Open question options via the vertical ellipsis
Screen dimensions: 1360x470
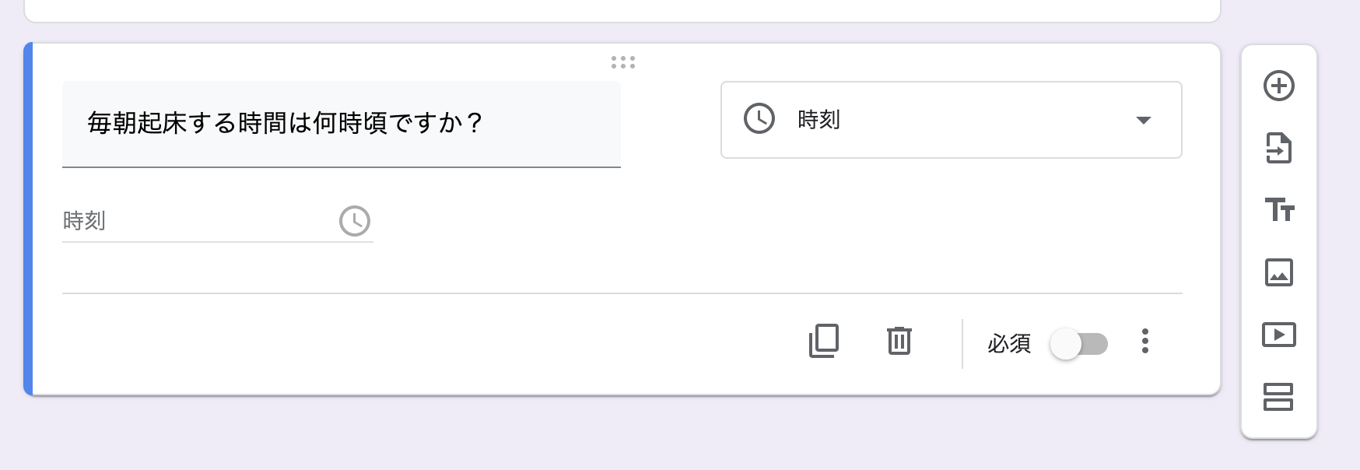[x=1144, y=341]
